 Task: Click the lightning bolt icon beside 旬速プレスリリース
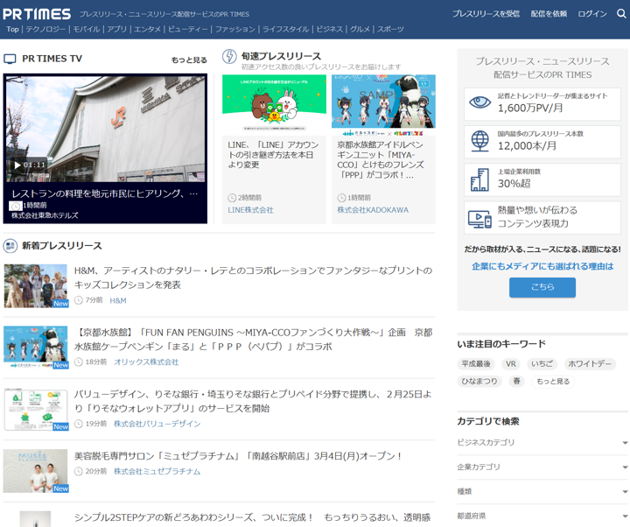(x=229, y=56)
